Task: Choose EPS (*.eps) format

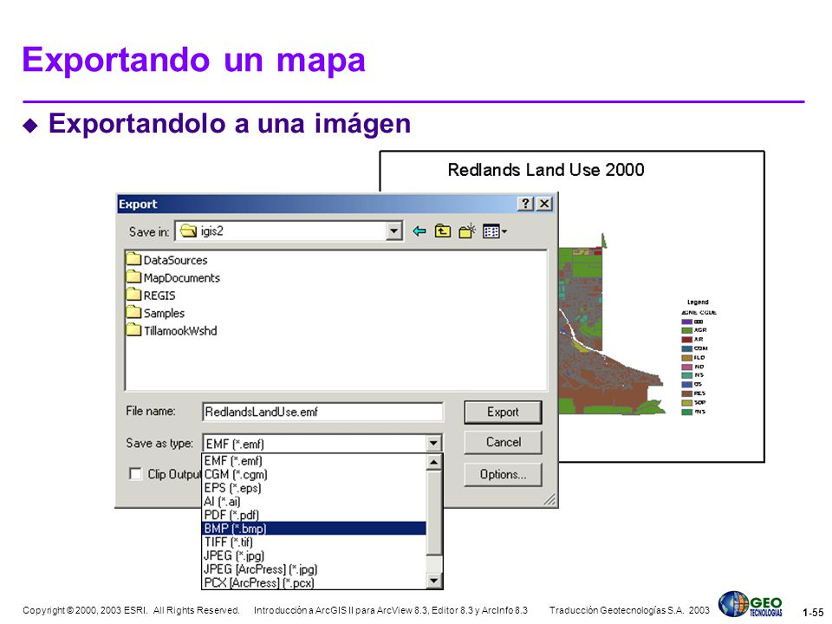Action: 314,488
